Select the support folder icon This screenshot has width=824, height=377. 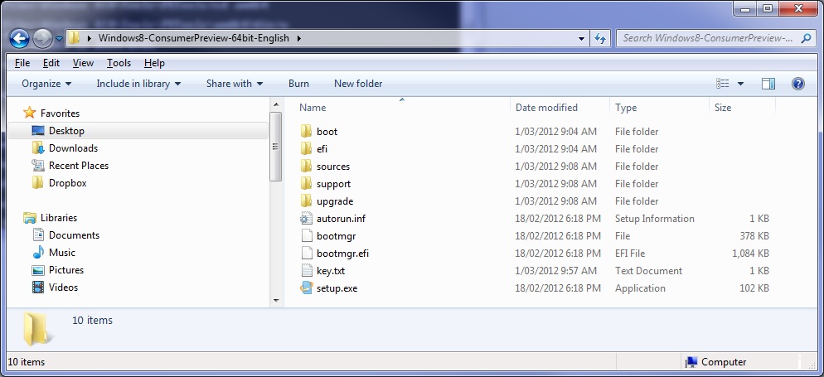[307, 183]
